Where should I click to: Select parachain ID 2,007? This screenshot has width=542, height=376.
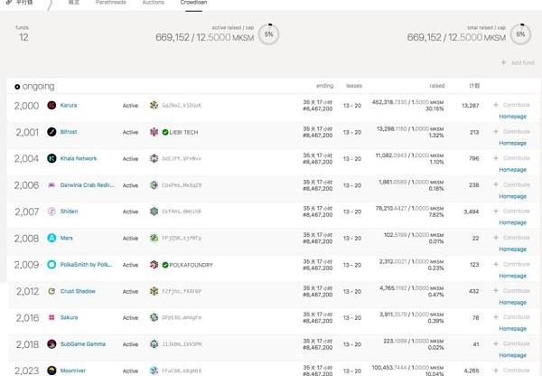[x=26, y=211]
